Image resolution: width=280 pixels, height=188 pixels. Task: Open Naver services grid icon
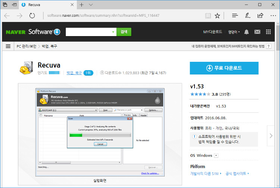pyautogui.click(x=268, y=32)
